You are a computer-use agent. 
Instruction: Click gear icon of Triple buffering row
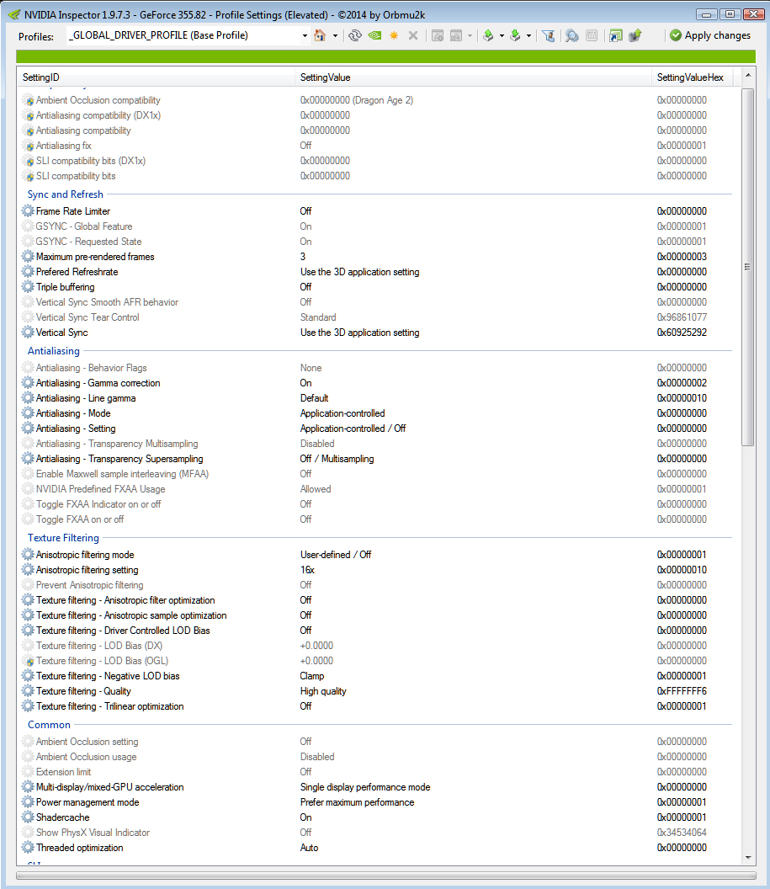[28, 287]
